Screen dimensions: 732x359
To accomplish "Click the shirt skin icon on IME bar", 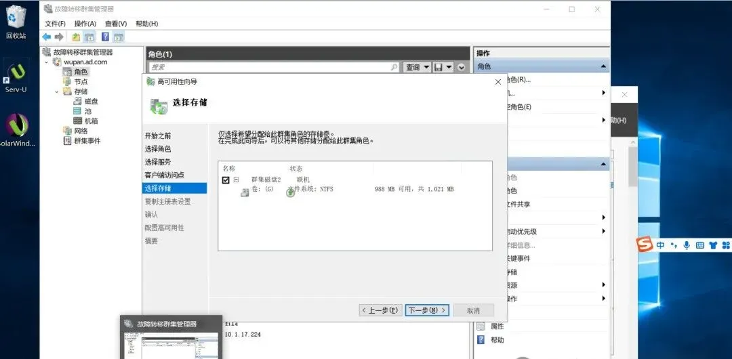I will [x=712, y=245].
